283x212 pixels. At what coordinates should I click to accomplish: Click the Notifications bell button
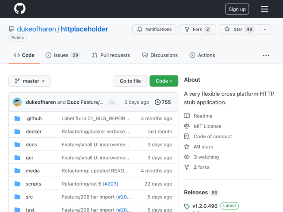coord(154,29)
